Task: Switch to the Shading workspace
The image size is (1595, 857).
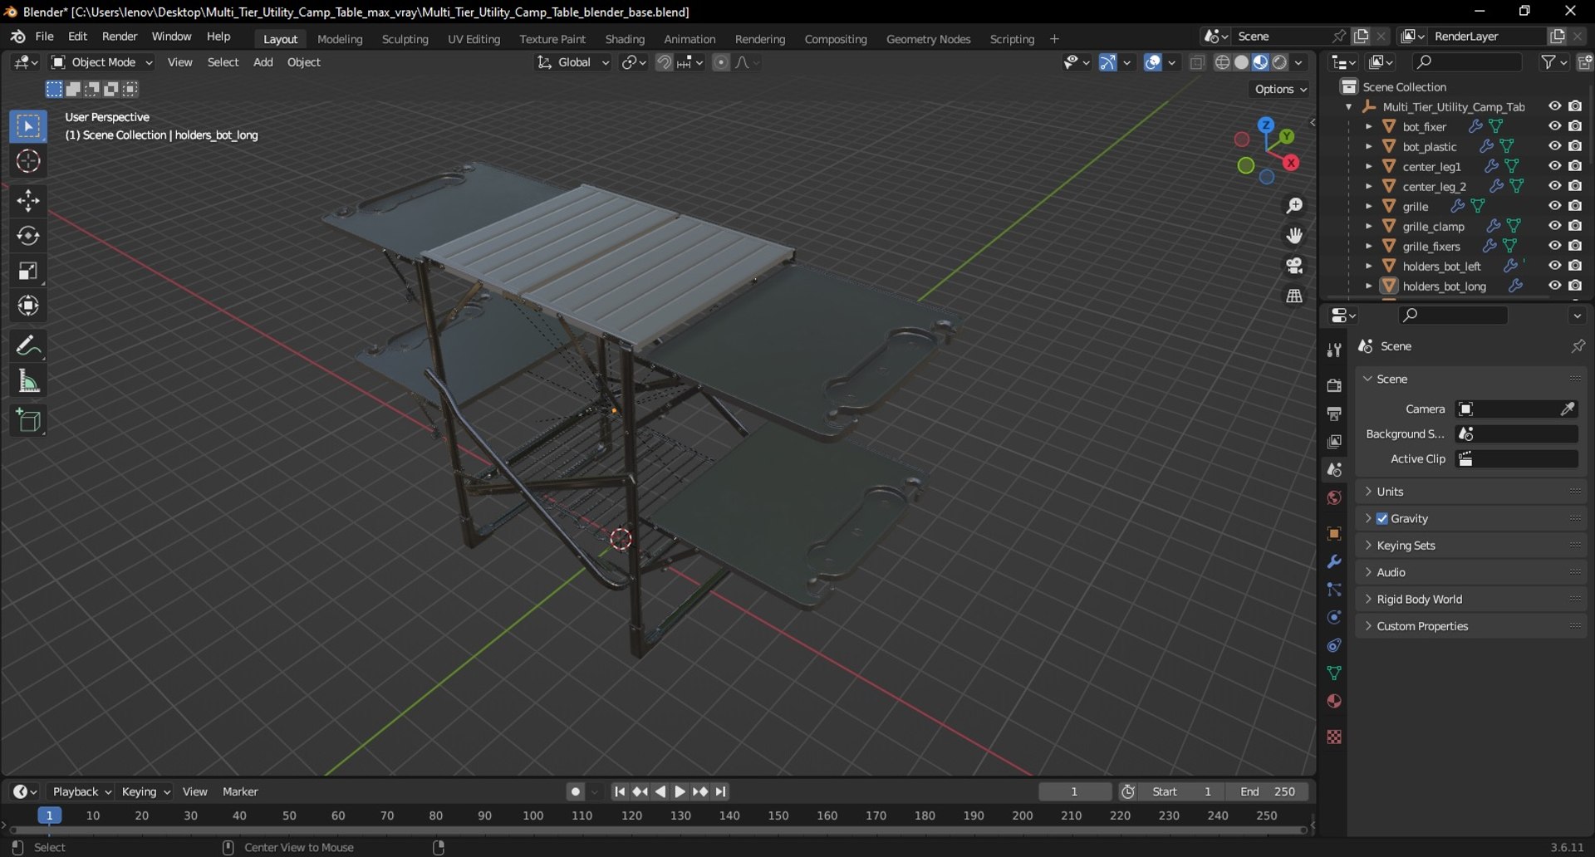Action: (625, 39)
